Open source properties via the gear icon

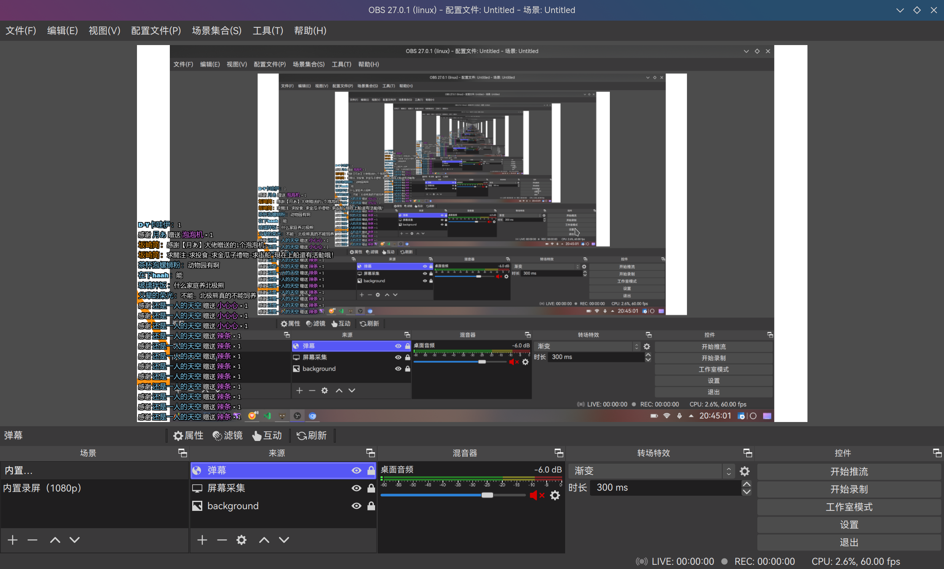click(241, 540)
